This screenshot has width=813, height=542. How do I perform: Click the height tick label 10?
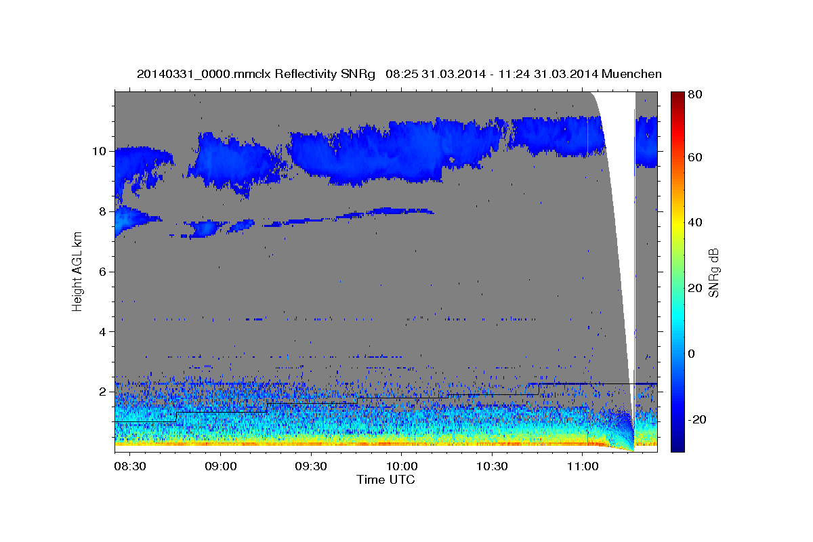click(x=98, y=151)
